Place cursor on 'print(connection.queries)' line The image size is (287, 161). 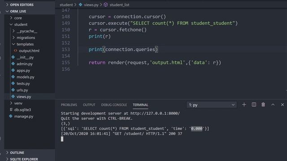tap(123, 50)
